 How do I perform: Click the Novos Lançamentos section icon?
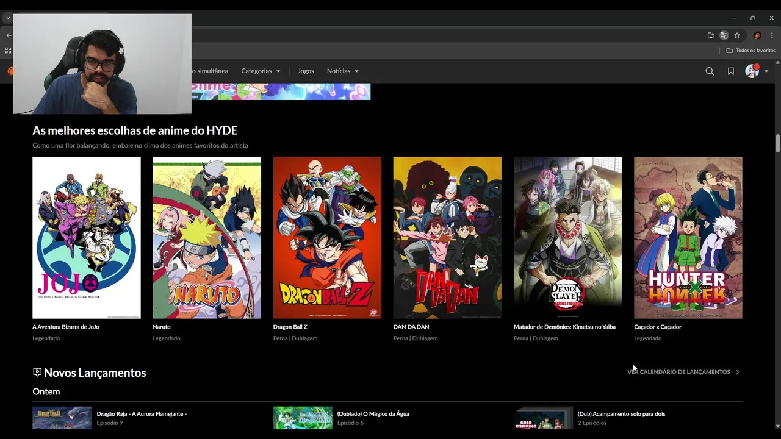37,372
